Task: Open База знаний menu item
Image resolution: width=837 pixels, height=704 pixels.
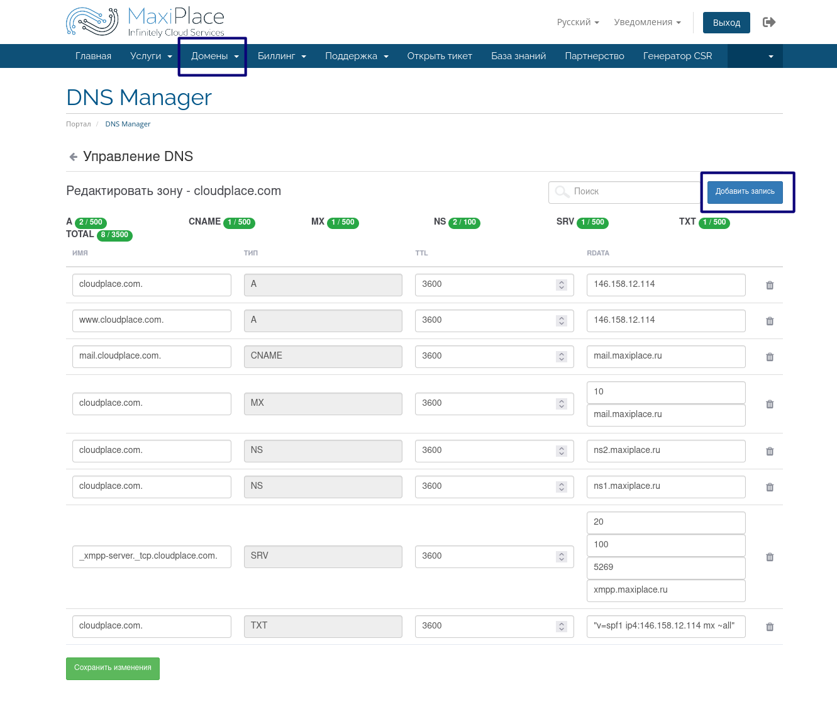Action: [519, 56]
